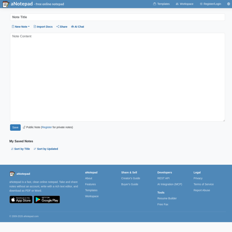Screen dimensions: 232x232
Task: Click the Get it on Google Play badge
Action: (x=47, y=200)
